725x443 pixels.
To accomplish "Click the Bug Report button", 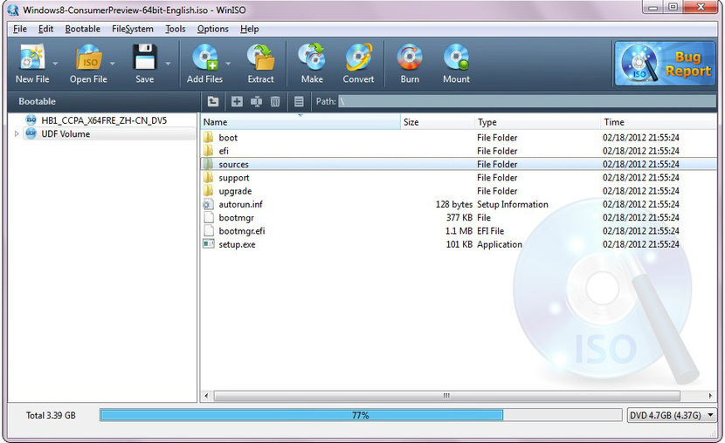I will click(x=666, y=64).
